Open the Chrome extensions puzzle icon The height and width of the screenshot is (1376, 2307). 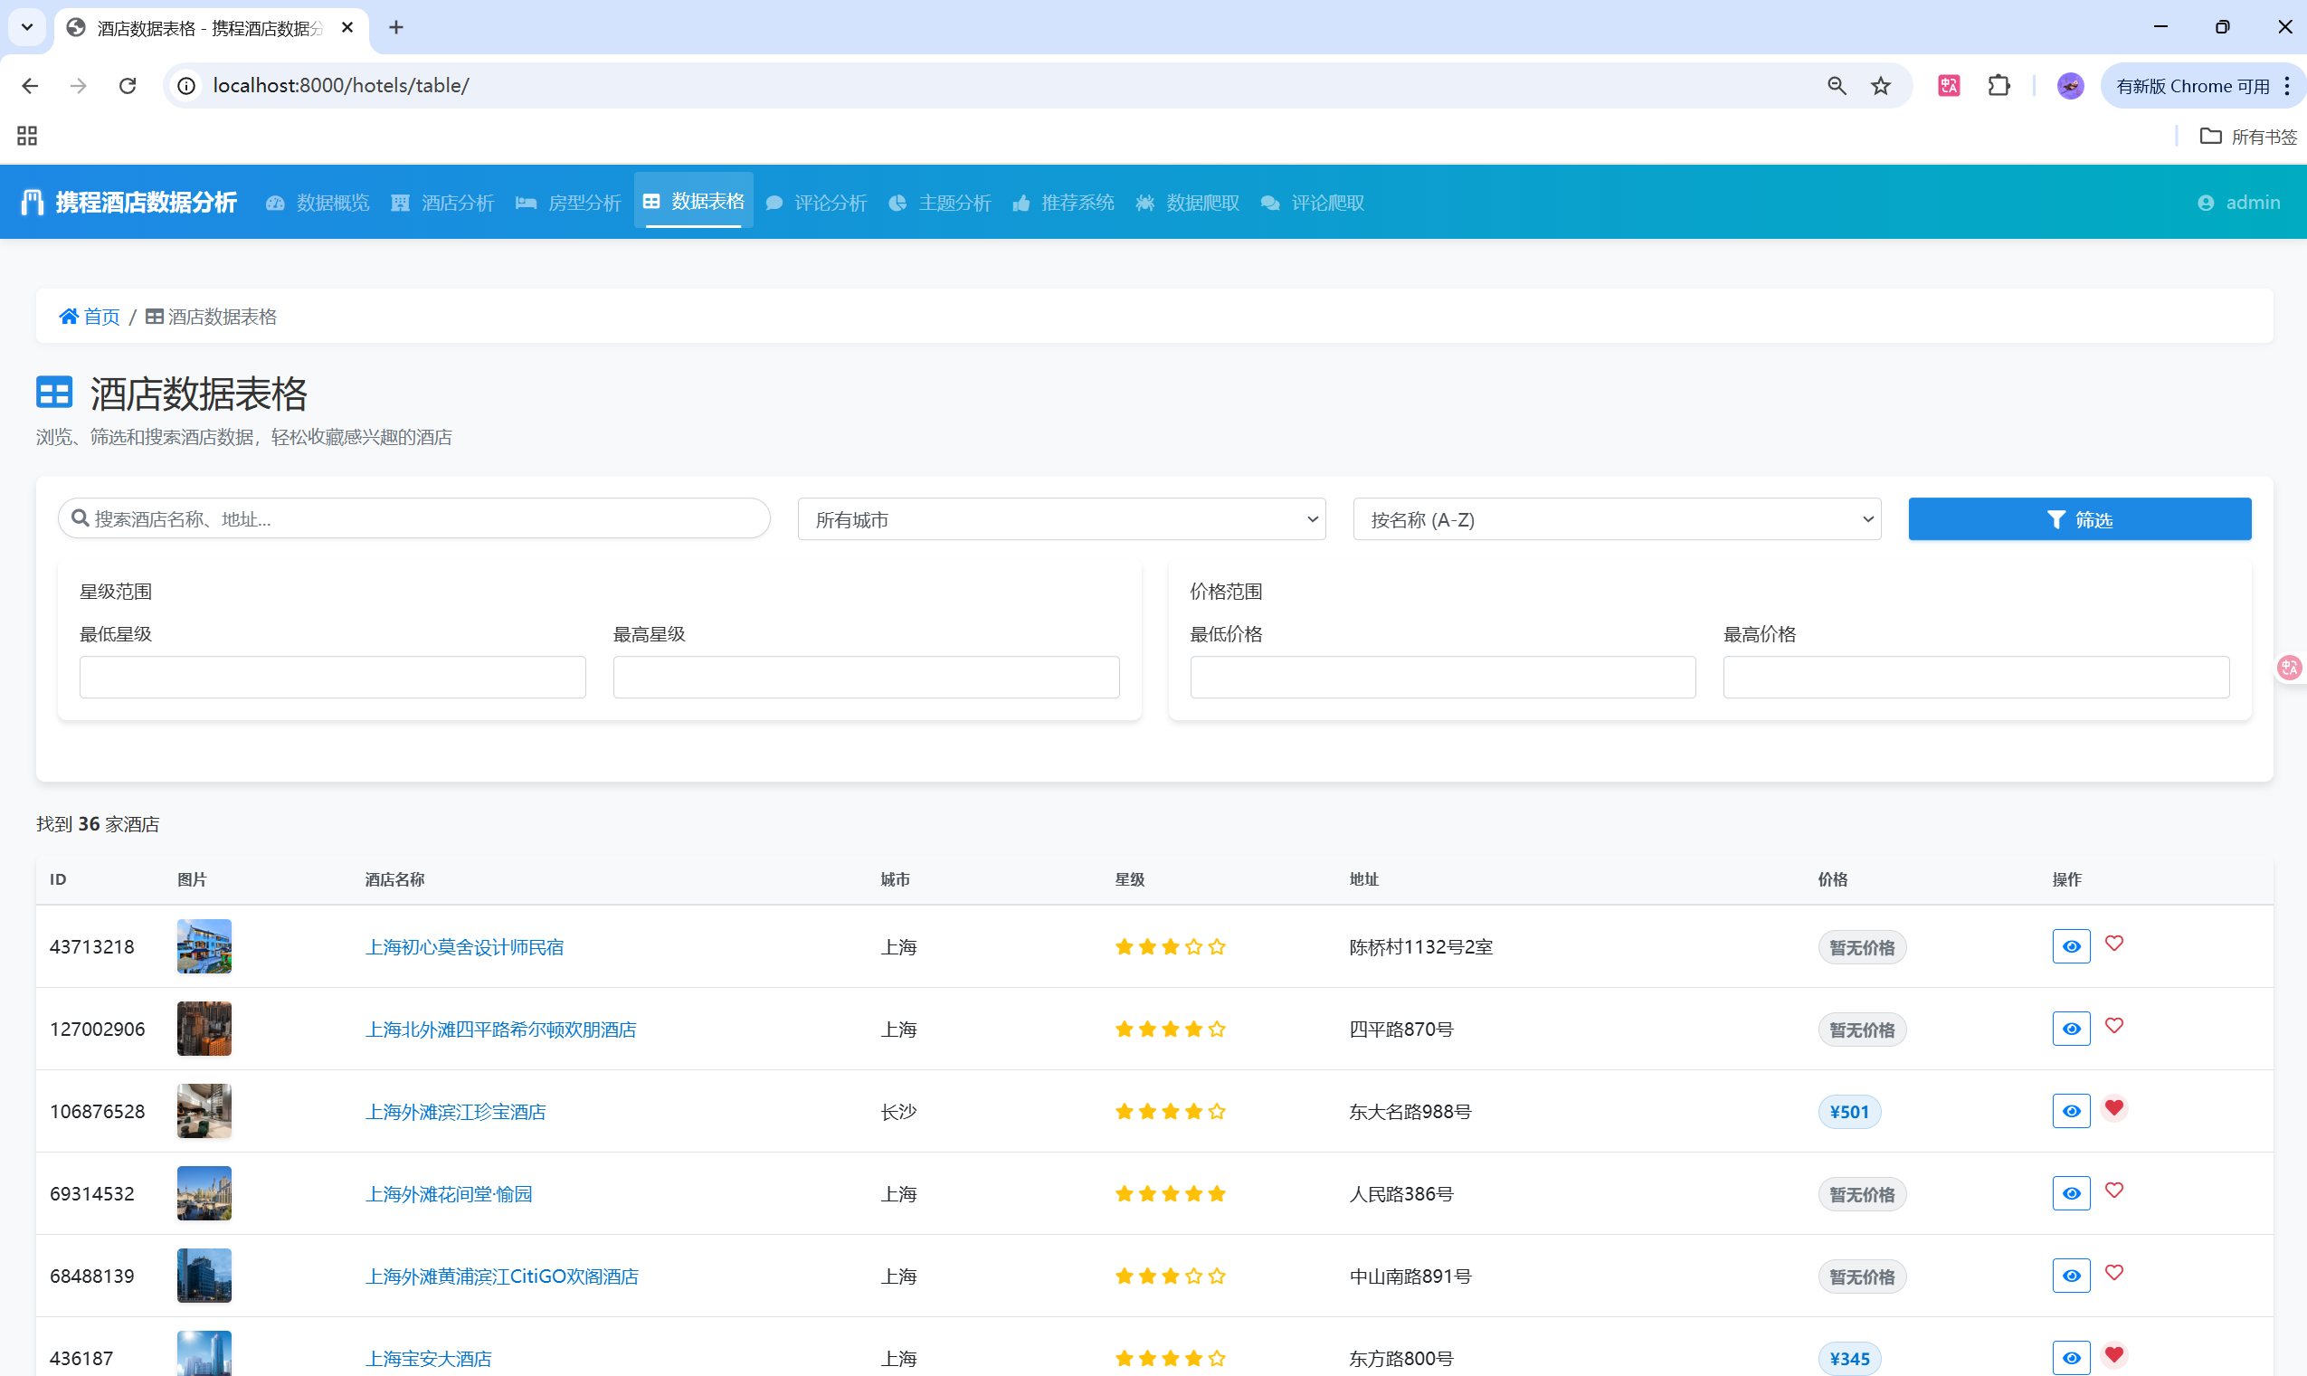point(1999,86)
